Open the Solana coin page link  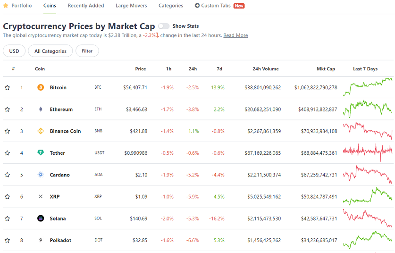(x=58, y=219)
